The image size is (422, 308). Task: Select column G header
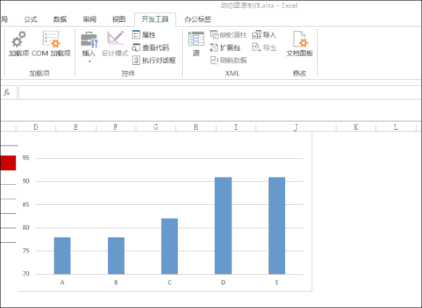point(156,127)
